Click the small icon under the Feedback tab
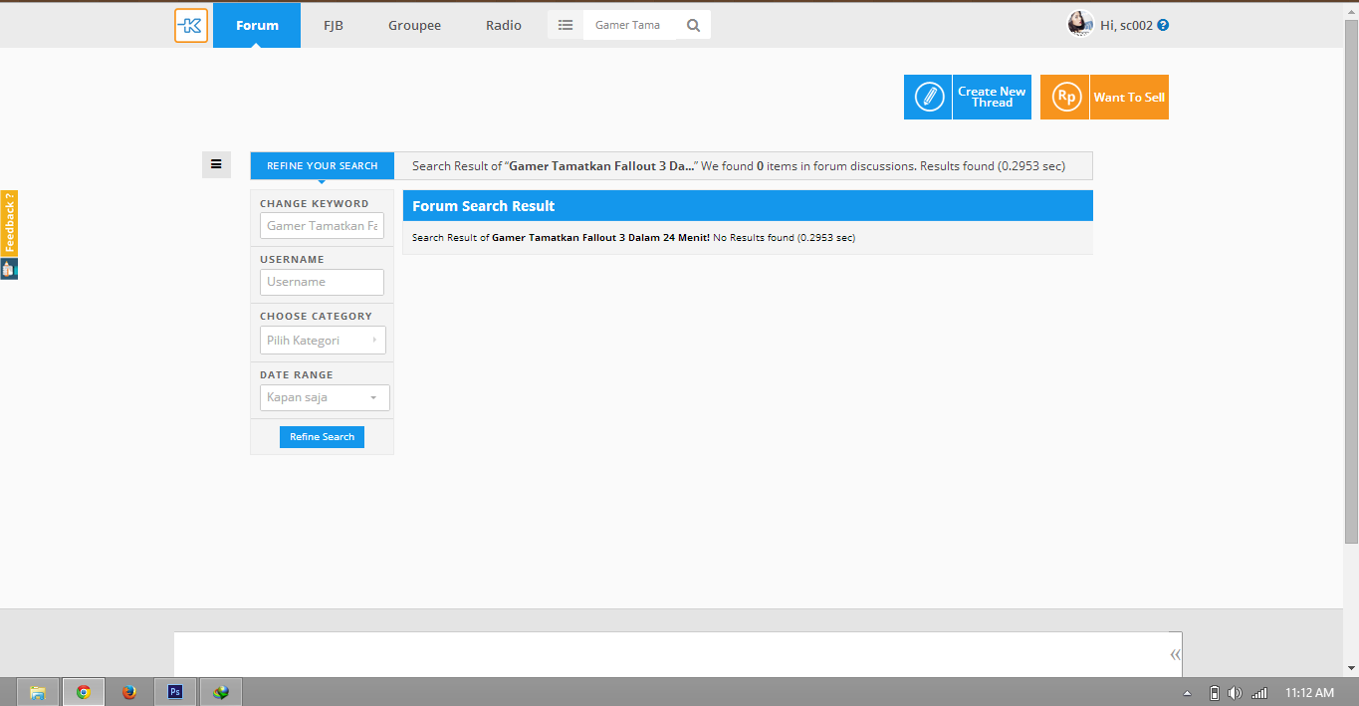The height and width of the screenshot is (706, 1359). coord(9,269)
